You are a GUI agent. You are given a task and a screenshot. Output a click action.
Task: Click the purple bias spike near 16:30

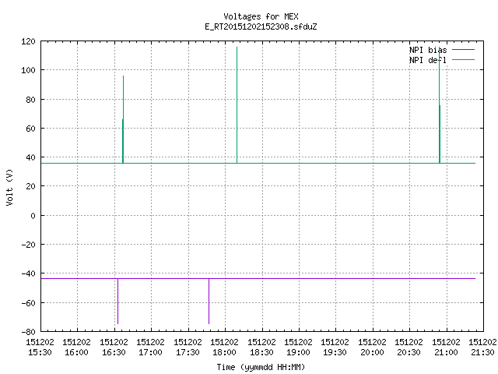point(117,302)
